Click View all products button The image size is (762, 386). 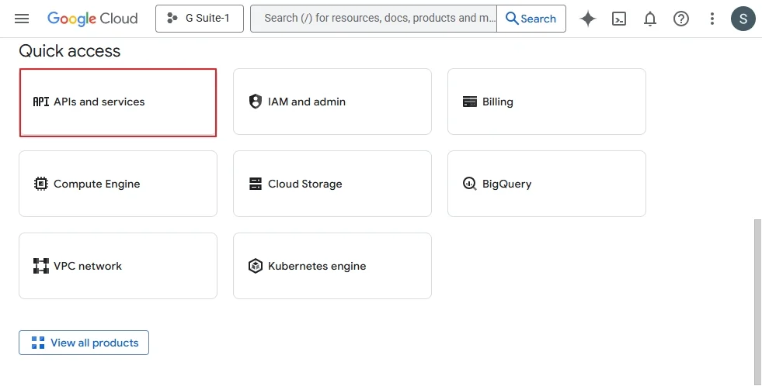(x=84, y=343)
